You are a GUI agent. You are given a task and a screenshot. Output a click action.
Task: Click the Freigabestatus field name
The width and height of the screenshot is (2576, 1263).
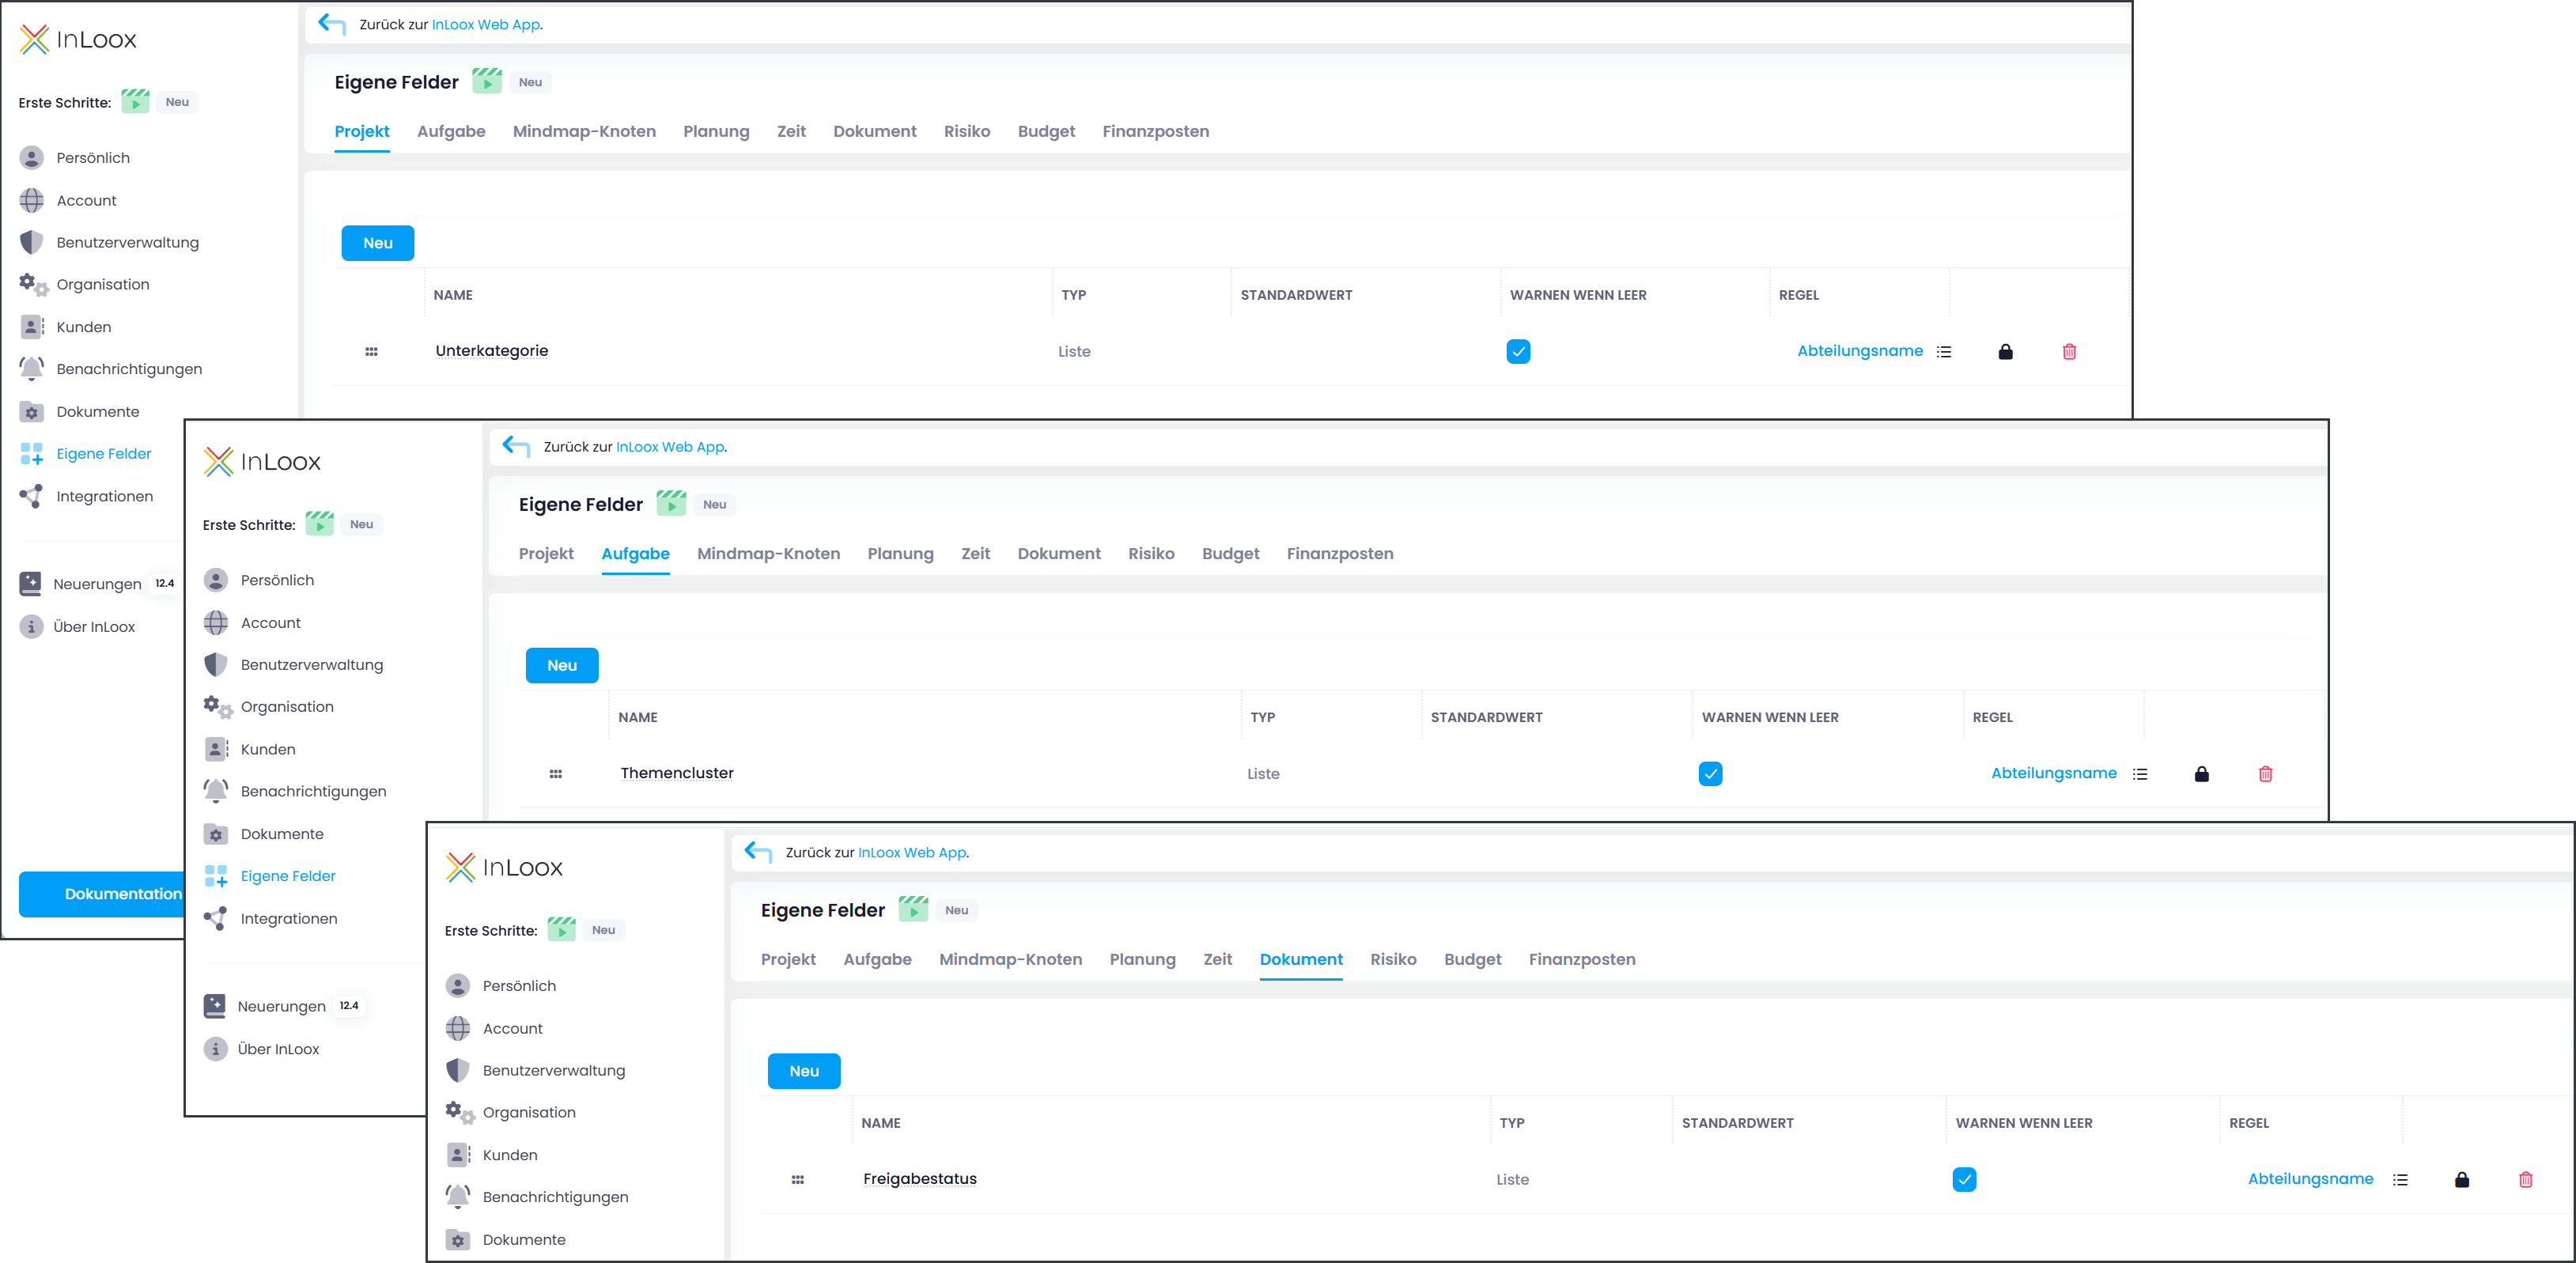point(919,1178)
